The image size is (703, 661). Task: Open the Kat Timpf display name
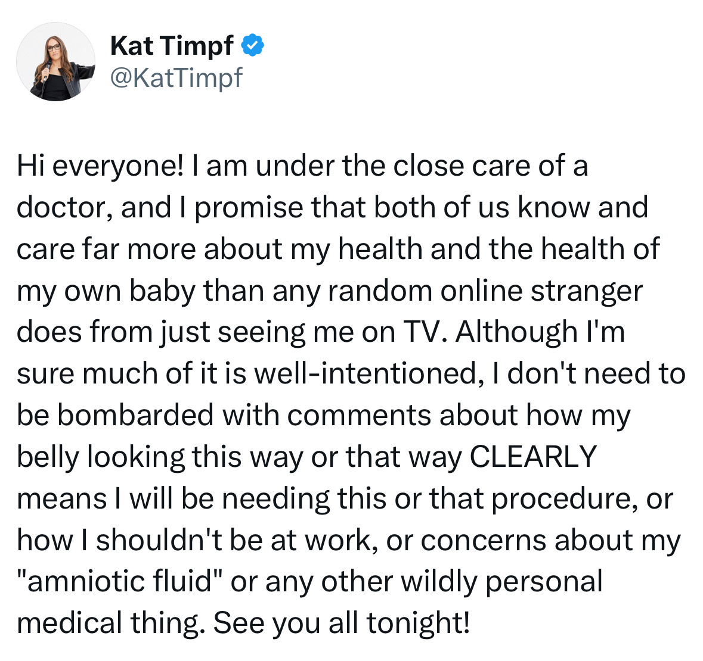pos(172,45)
